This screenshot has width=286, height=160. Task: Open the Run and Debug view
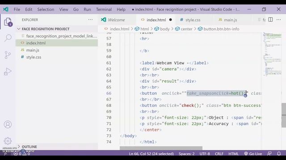8,72
